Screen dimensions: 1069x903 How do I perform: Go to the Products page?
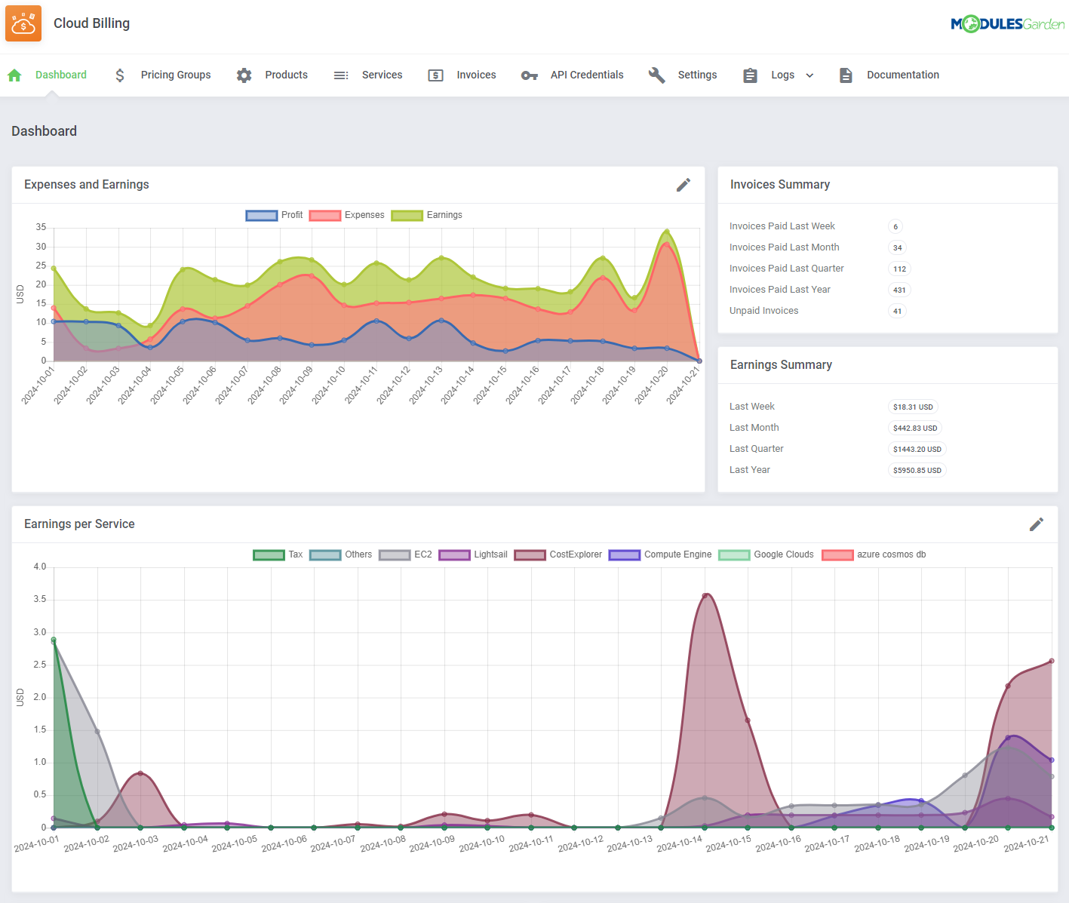(286, 75)
